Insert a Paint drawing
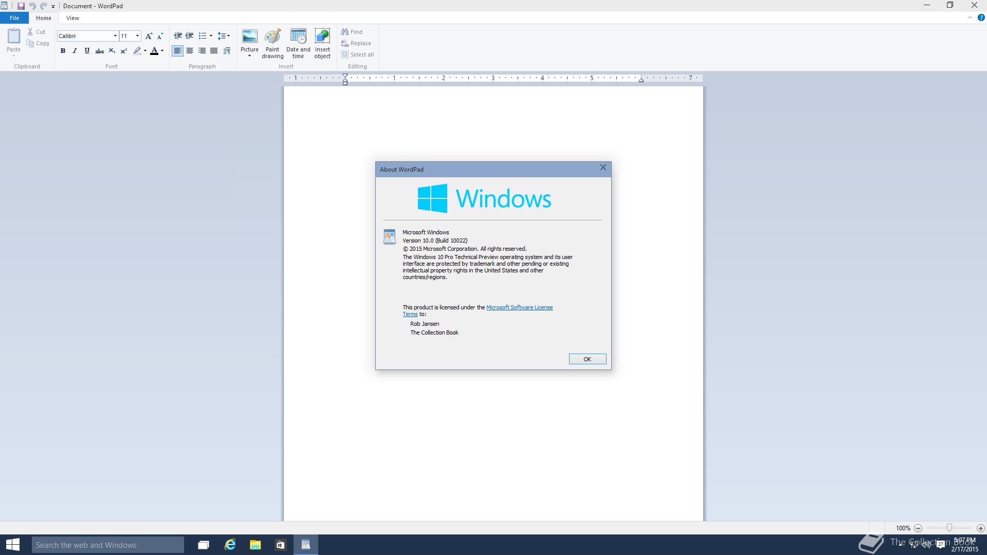987x555 pixels. [x=272, y=43]
